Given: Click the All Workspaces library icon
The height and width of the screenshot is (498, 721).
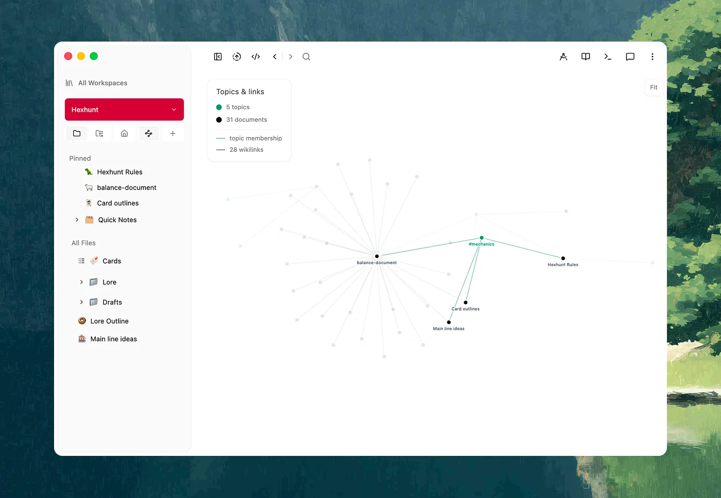Looking at the screenshot, I should click(69, 83).
